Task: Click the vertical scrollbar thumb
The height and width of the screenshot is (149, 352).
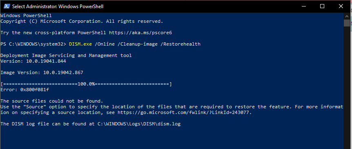Action: (x=347, y=23)
